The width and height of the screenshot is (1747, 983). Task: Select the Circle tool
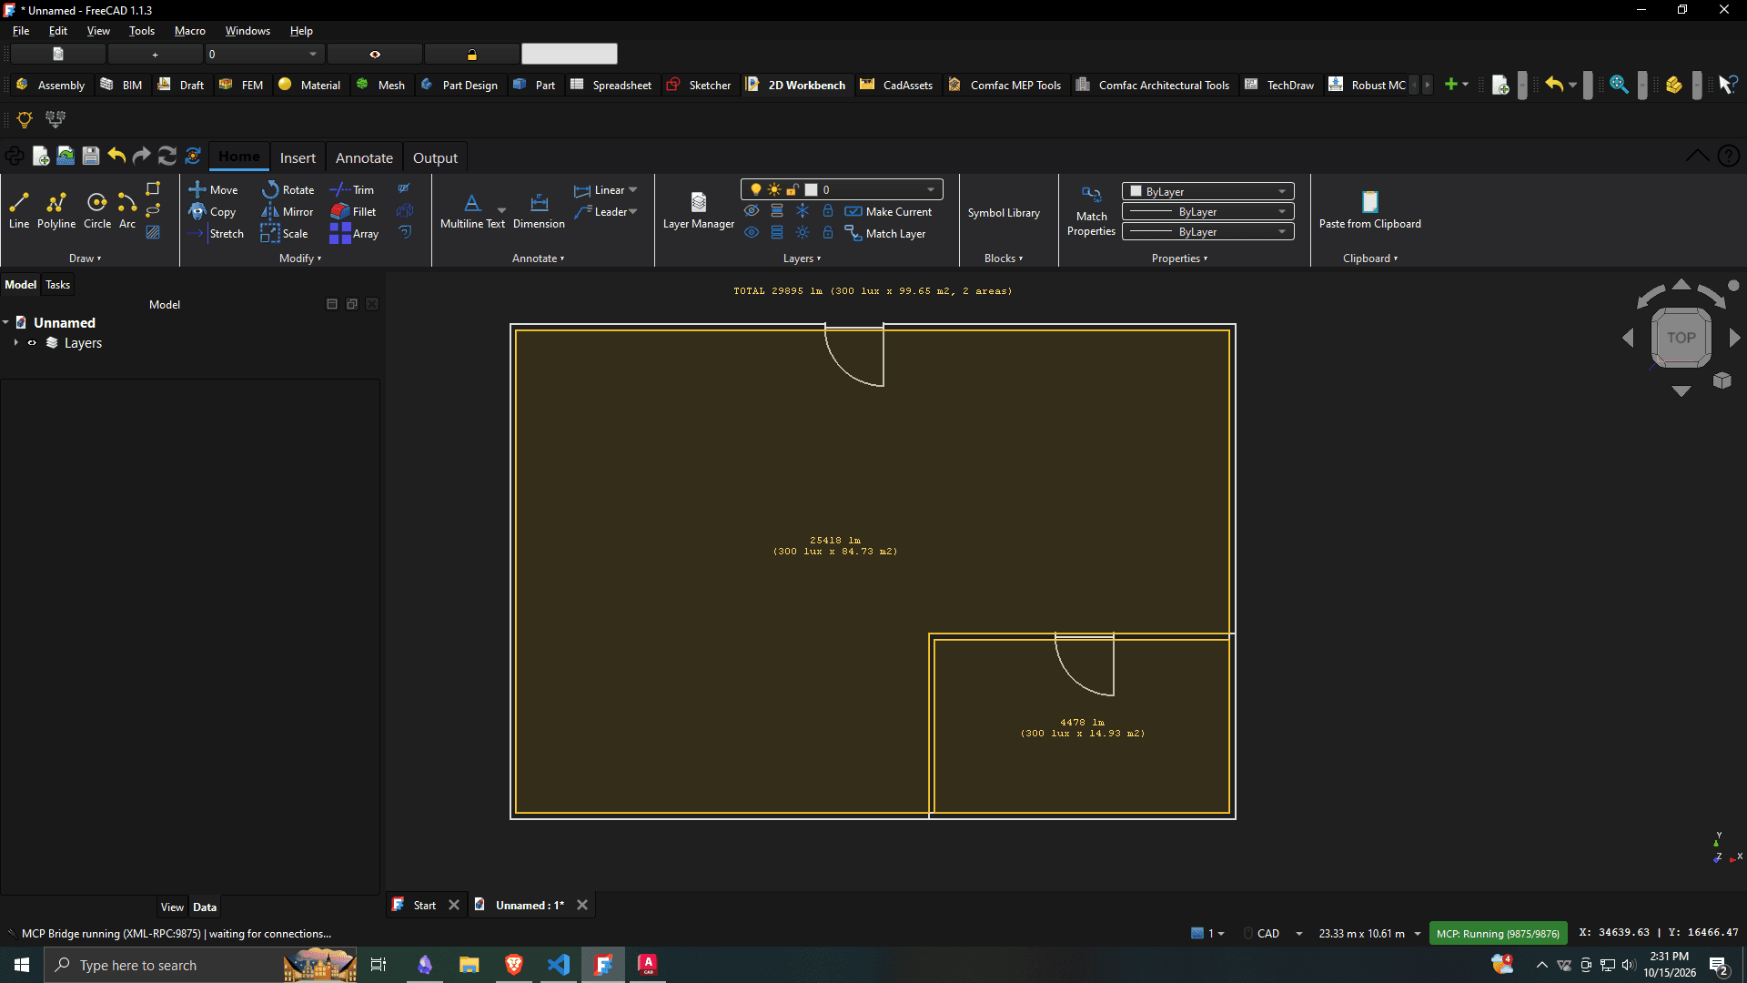(97, 210)
